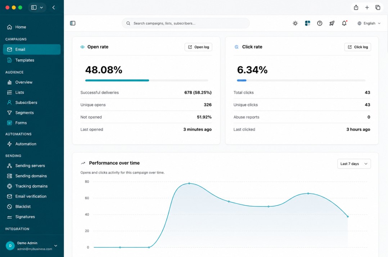The height and width of the screenshot is (257, 388).
Task: Click the Click rate progress bar
Action: pyautogui.click(x=301, y=80)
